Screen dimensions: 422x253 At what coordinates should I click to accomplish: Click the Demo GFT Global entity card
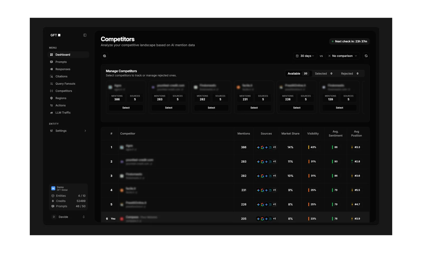pos(68,188)
